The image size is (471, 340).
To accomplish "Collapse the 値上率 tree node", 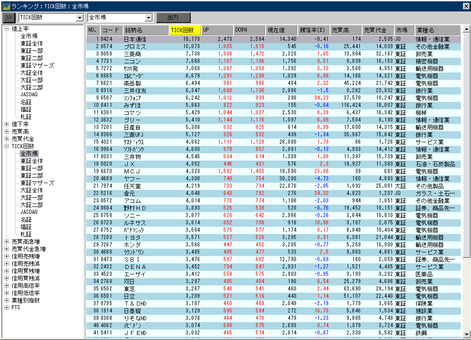I will coord(6,29).
